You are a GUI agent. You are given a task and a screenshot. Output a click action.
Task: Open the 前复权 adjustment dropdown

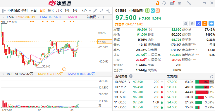coord(93,17)
